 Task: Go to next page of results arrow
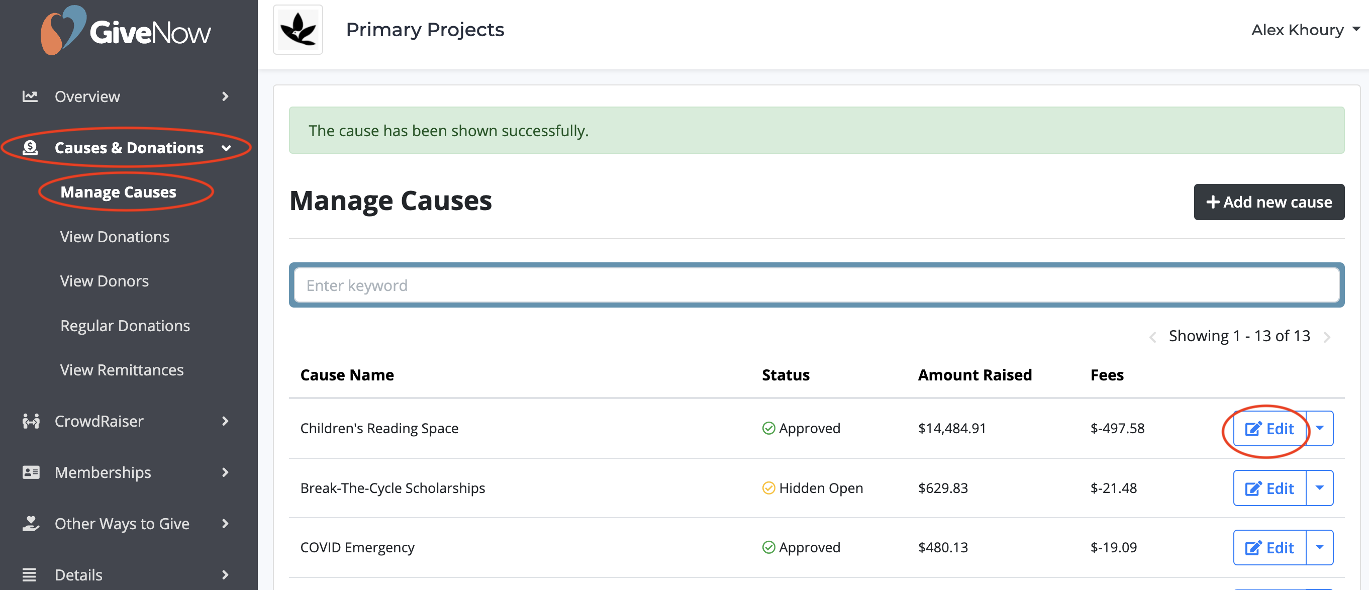tap(1327, 337)
